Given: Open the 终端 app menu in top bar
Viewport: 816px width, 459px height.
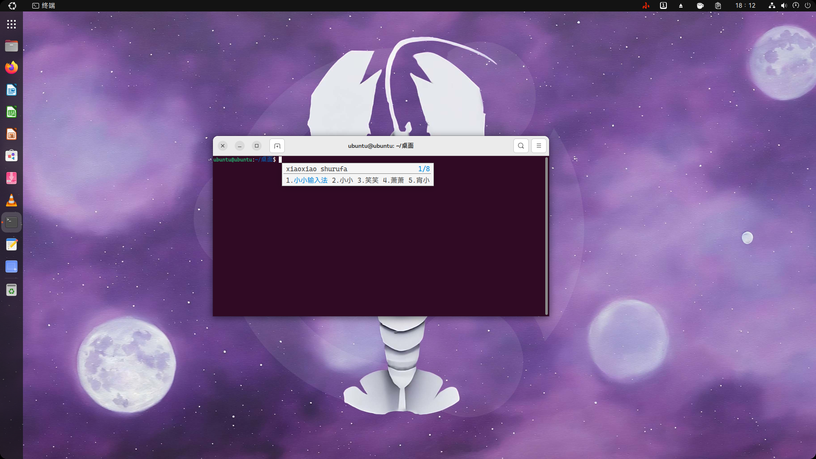Looking at the screenshot, I should [x=44, y=6].
